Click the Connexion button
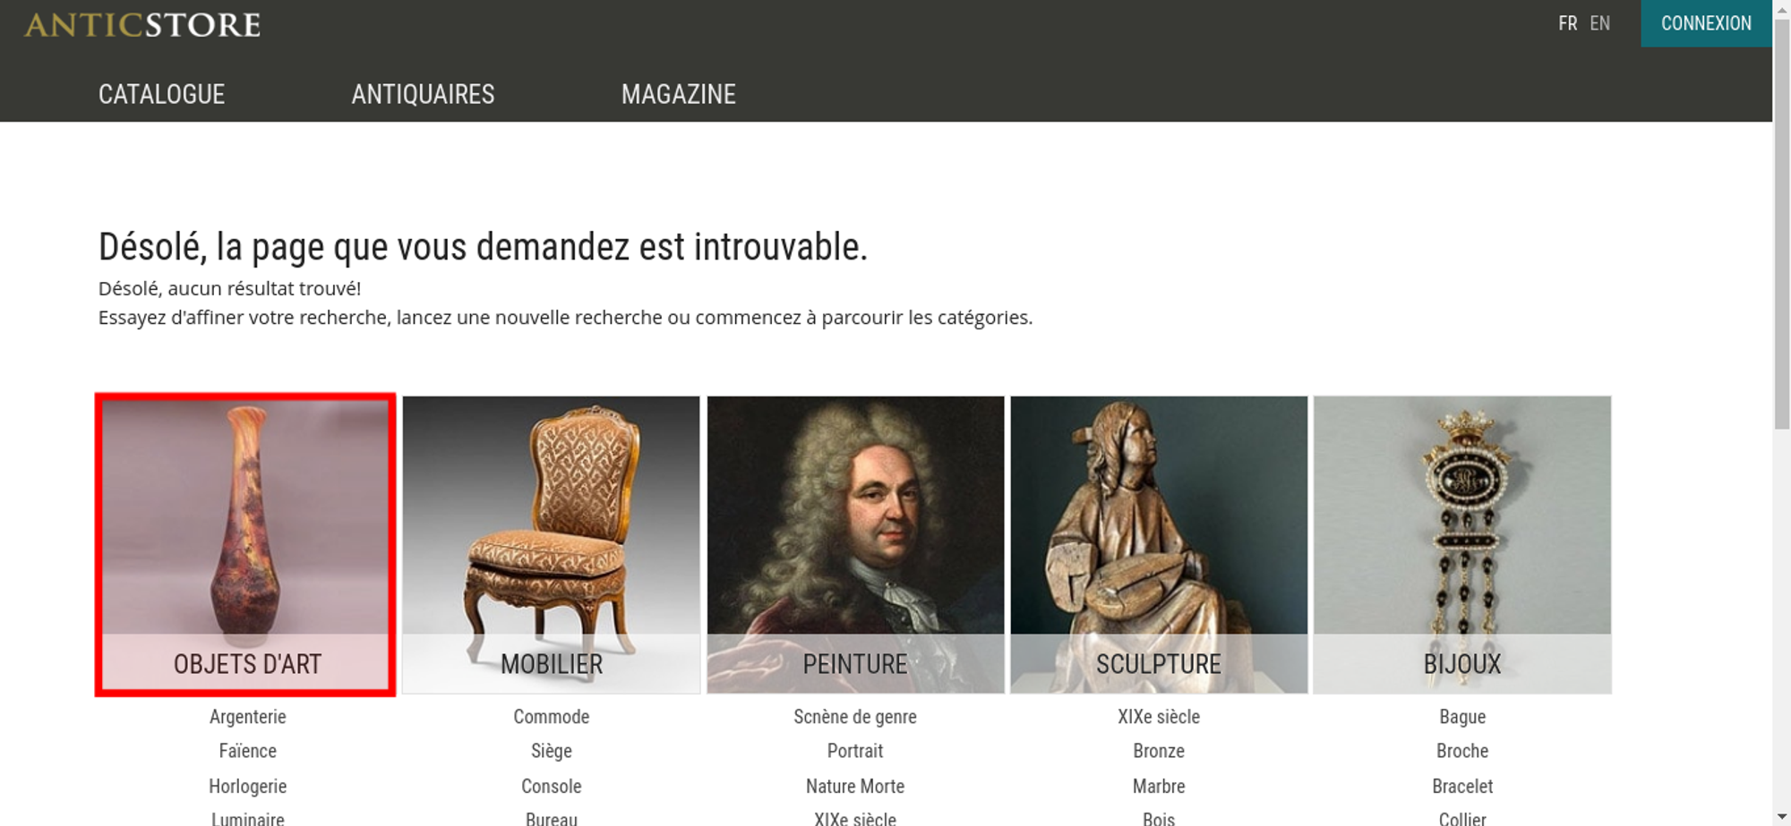 1706,23
